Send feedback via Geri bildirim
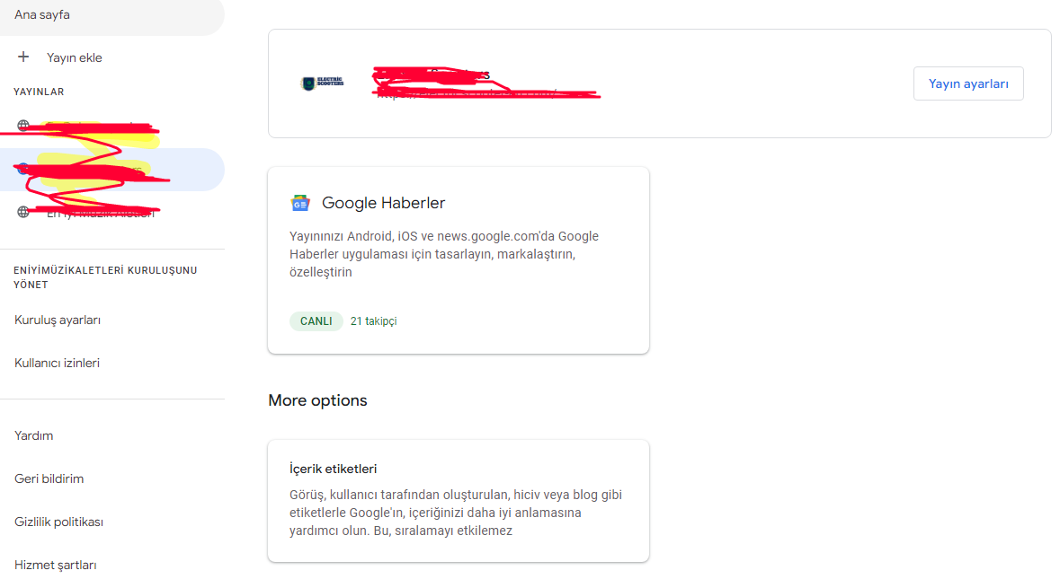Viewport: 1060px width, 588px height. [x=49, y=479]
